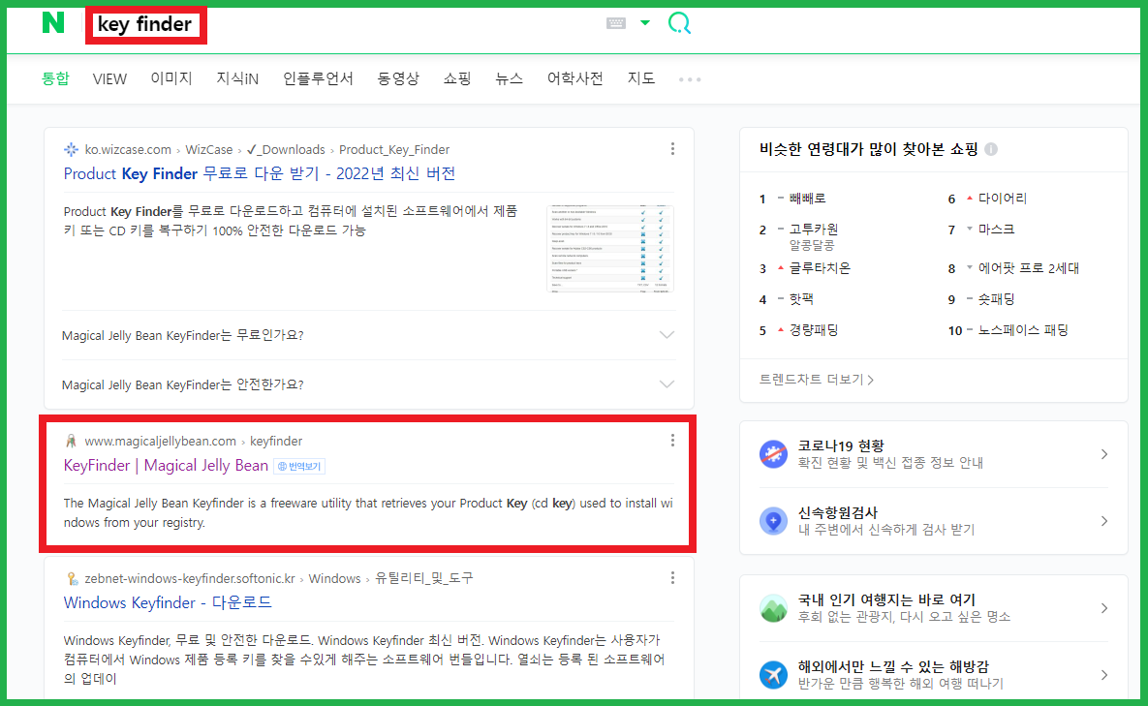Open the search history dropdown arrow
Screen dimensions: 1148x706
click(x=645, y=22)
